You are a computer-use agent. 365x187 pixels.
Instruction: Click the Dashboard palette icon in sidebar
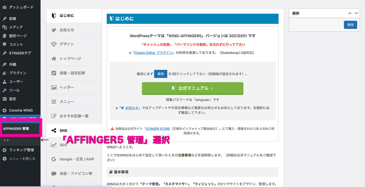point(4,7)
